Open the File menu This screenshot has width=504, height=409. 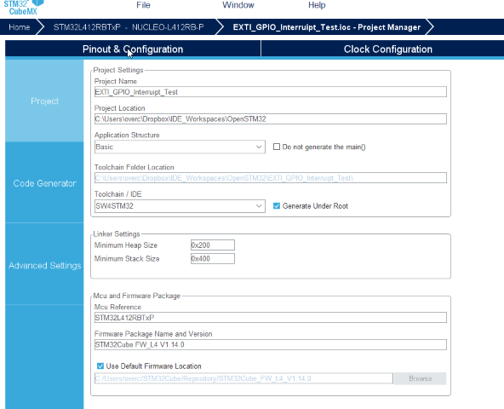143,5
